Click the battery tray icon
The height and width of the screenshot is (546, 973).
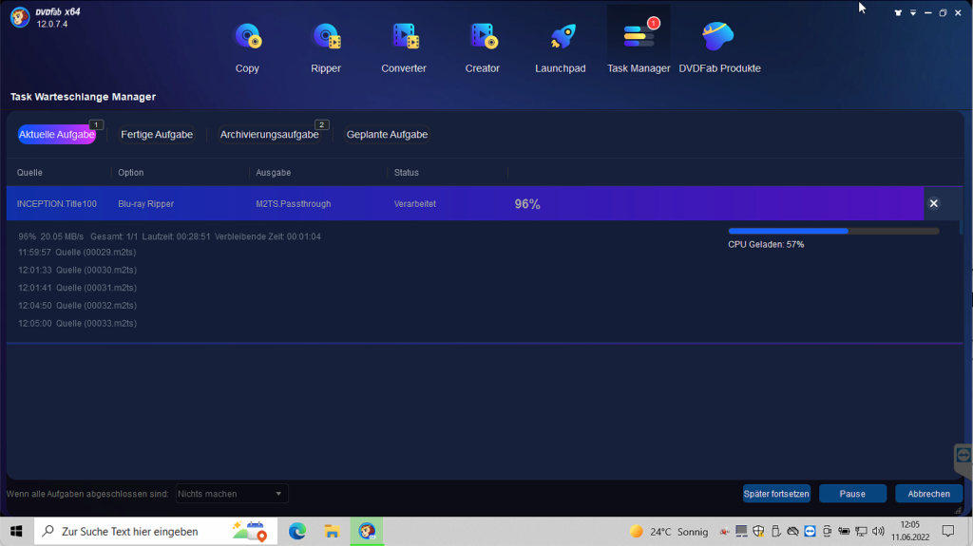point(844,531)
